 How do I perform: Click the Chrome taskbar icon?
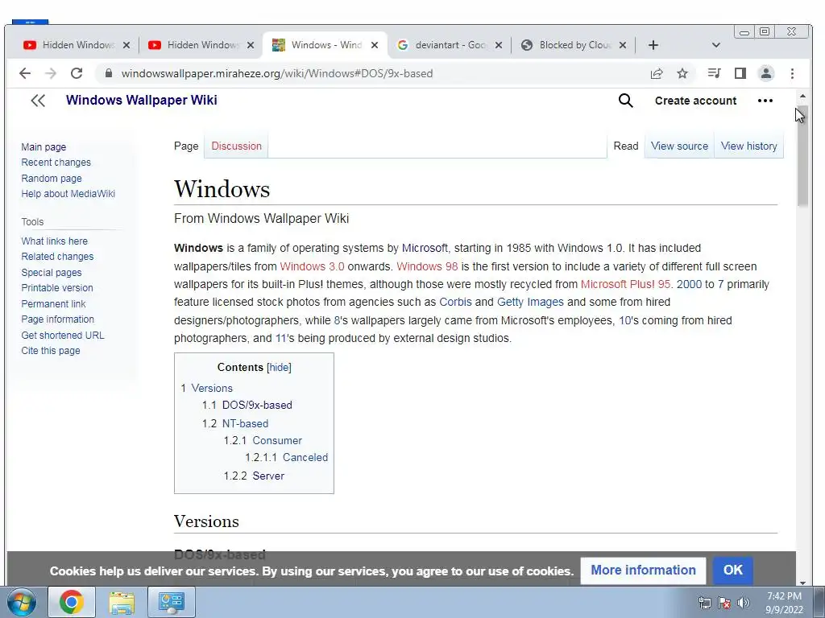(x=72, y=602)
